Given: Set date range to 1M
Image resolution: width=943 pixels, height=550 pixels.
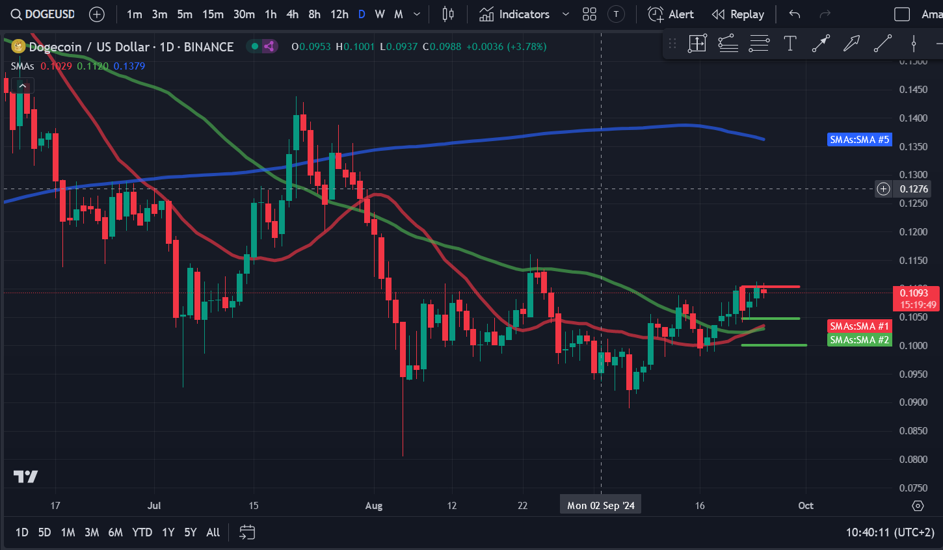Looking at the screenshot, I should [x=68, y=532].
